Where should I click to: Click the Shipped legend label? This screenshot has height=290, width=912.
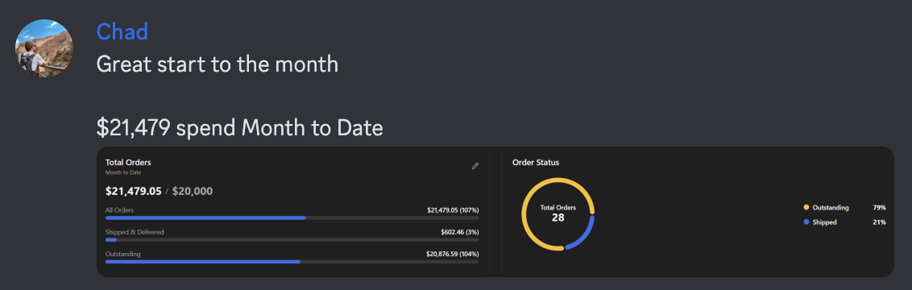(x=825, y=222)
